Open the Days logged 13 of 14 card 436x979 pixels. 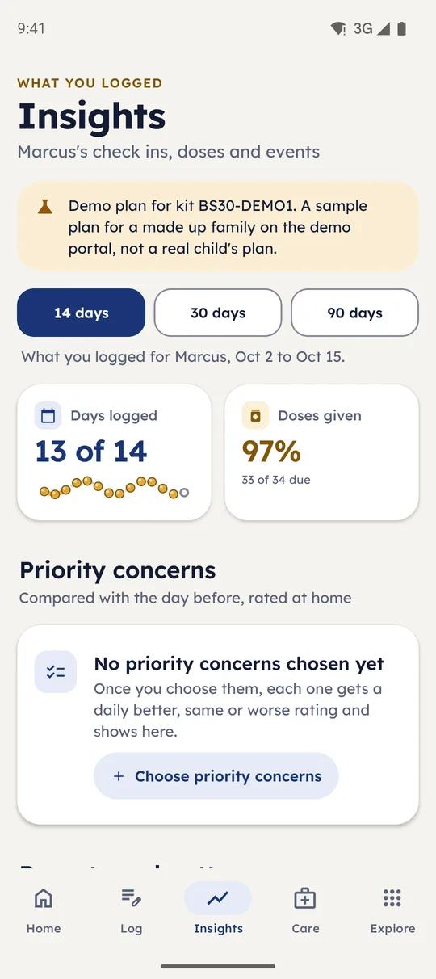(x=114, y=452)
